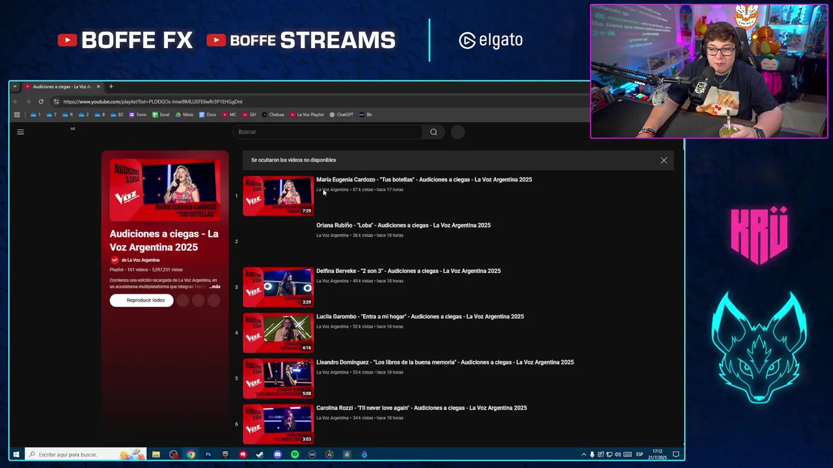Image resolution: width=833 pixels, height=468 pixels.
Task: Open Oriana Rubiño Loba video title
Action: click(403, 226)
